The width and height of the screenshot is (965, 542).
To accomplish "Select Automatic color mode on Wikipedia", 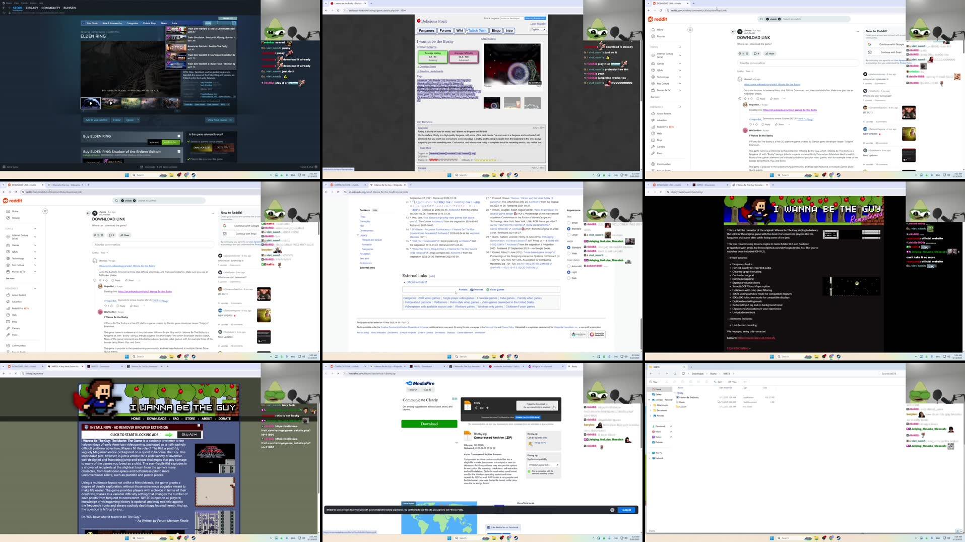I will pos(569,266).
